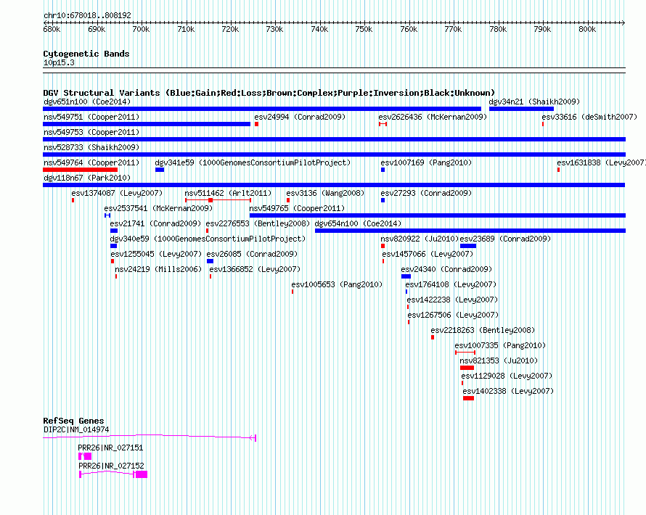646x515 pixels.
Task: Select nsv820922 (Ju2010) label
Action: coord(420,239)
